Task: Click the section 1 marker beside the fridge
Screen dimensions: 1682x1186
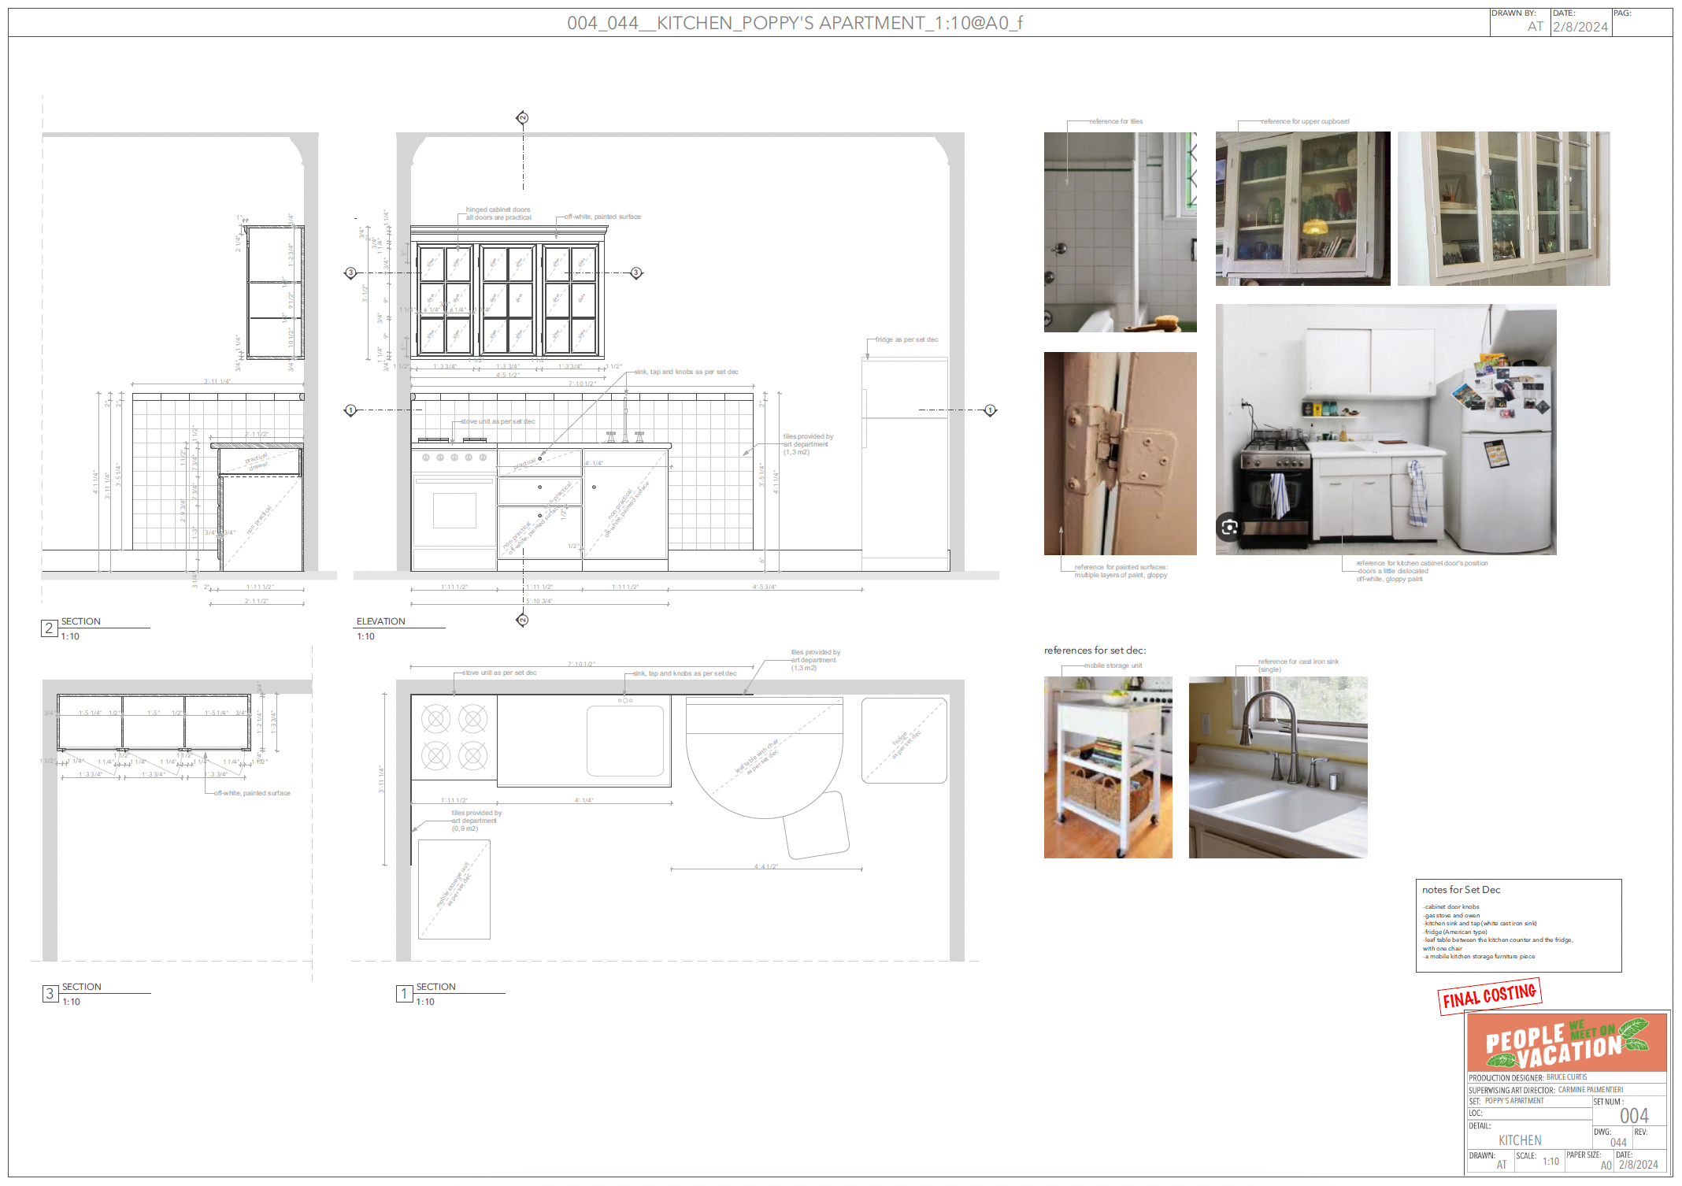Action: [991, 410]
